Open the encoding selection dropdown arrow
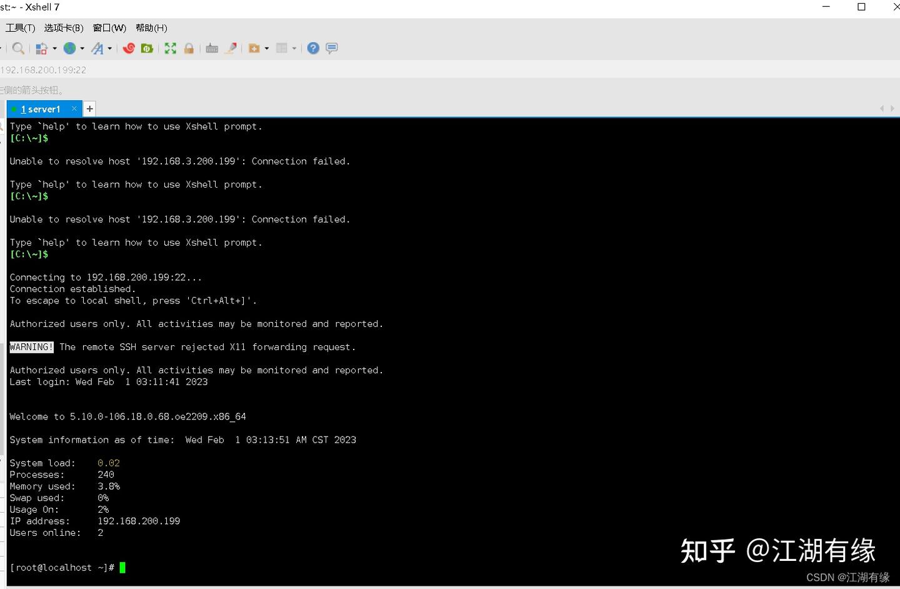This screenshot has width=900, height=589. (82, 48)
